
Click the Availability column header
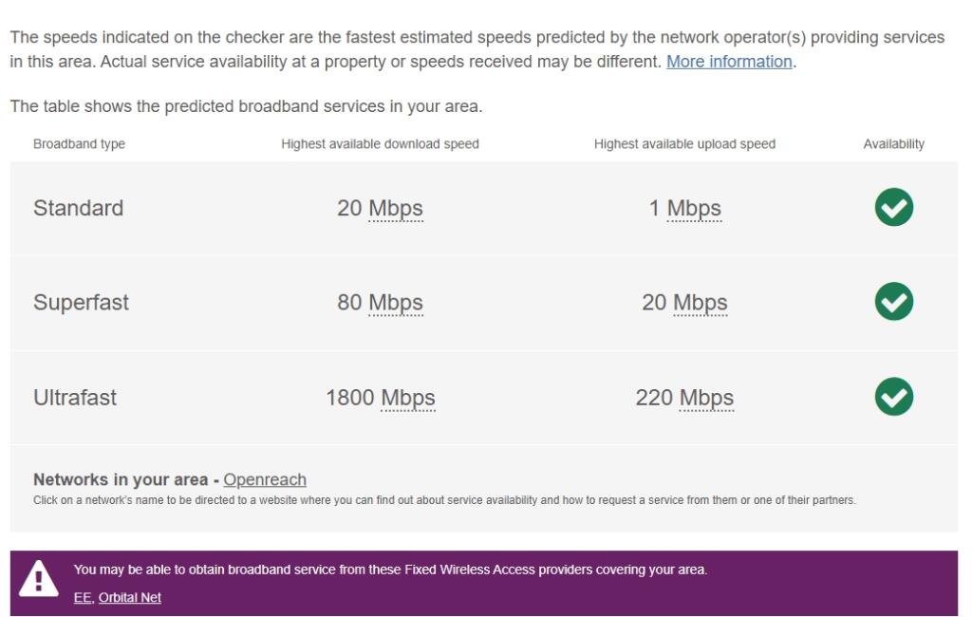tap(893, 144)
